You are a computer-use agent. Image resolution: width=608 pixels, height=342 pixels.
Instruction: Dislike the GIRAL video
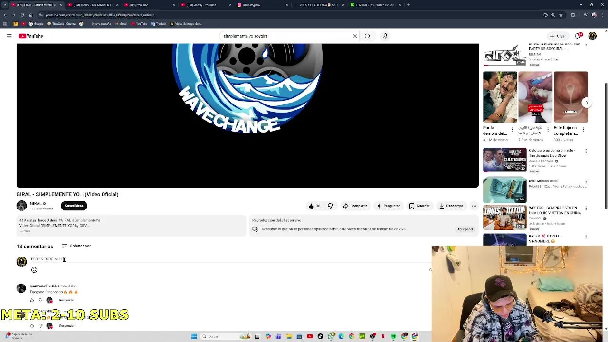[x=331, y=206]
